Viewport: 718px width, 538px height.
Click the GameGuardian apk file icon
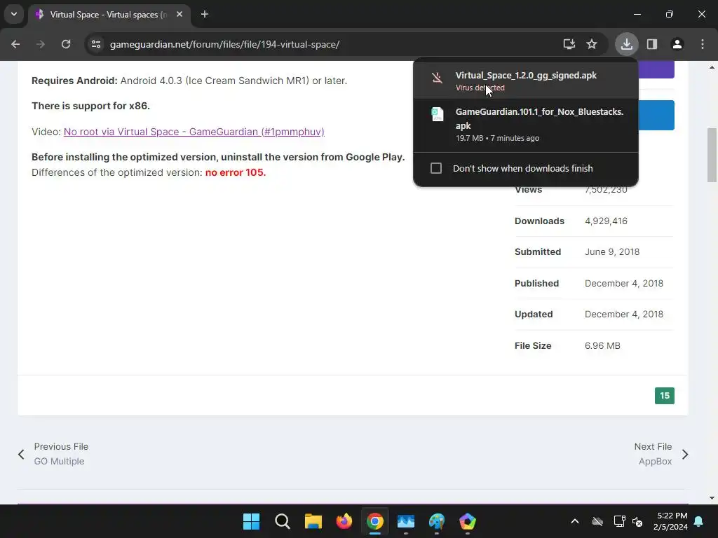pos(438,114)
